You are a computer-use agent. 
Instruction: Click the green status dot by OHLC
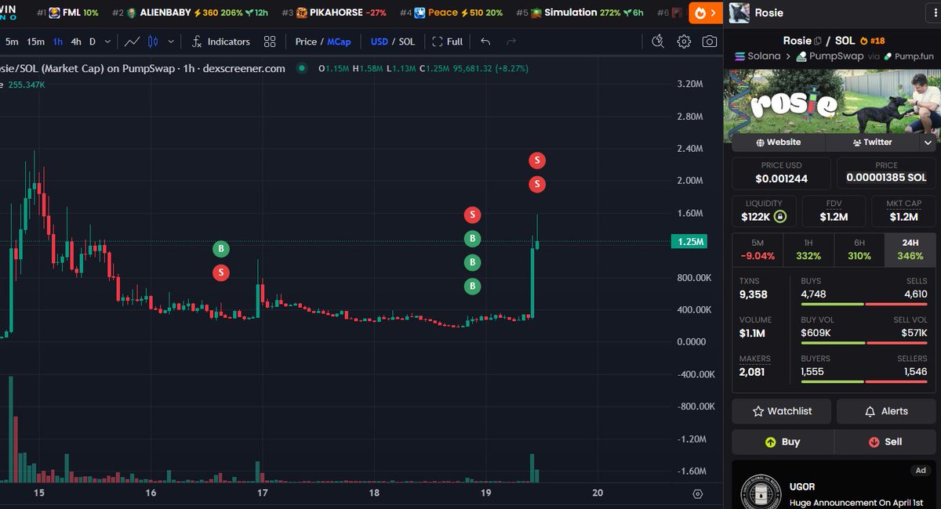tap(302, 68)
